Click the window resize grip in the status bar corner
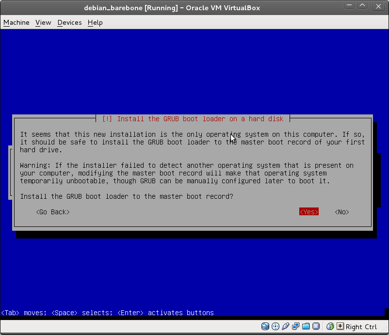The width and height of the screenshot is (389, 335). [385, 329]
